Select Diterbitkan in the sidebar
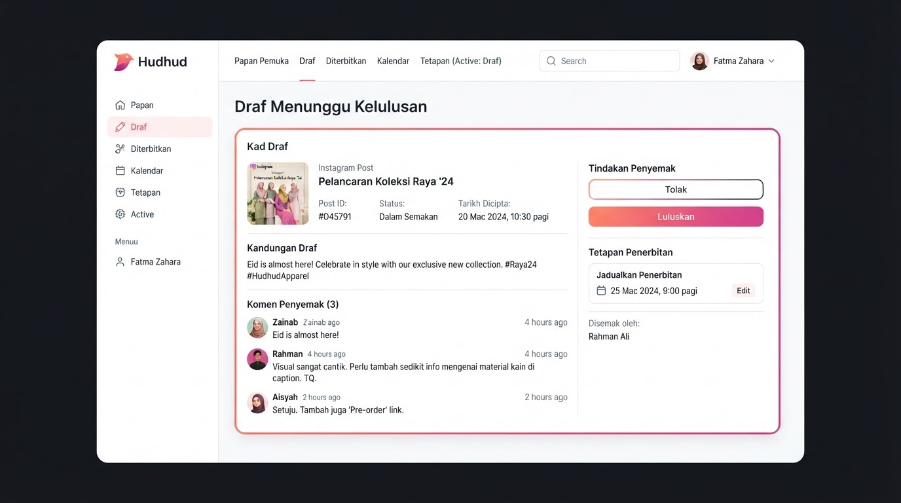Image resolution: width=901 pixels, height=503 pixels. pos(160,149)
